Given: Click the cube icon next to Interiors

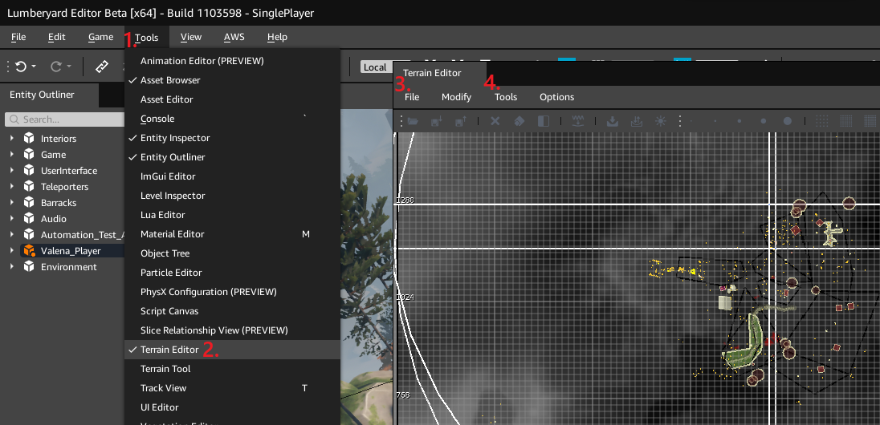Looking at the screenshot, I should click(x=29, y=138).
